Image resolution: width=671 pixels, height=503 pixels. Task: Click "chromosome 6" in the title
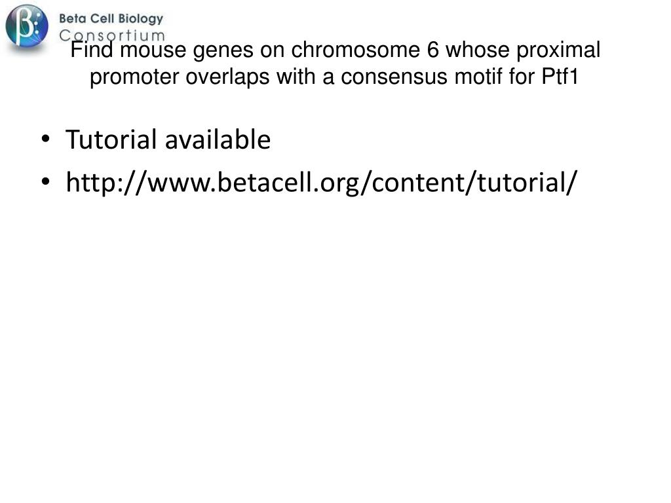365,50
